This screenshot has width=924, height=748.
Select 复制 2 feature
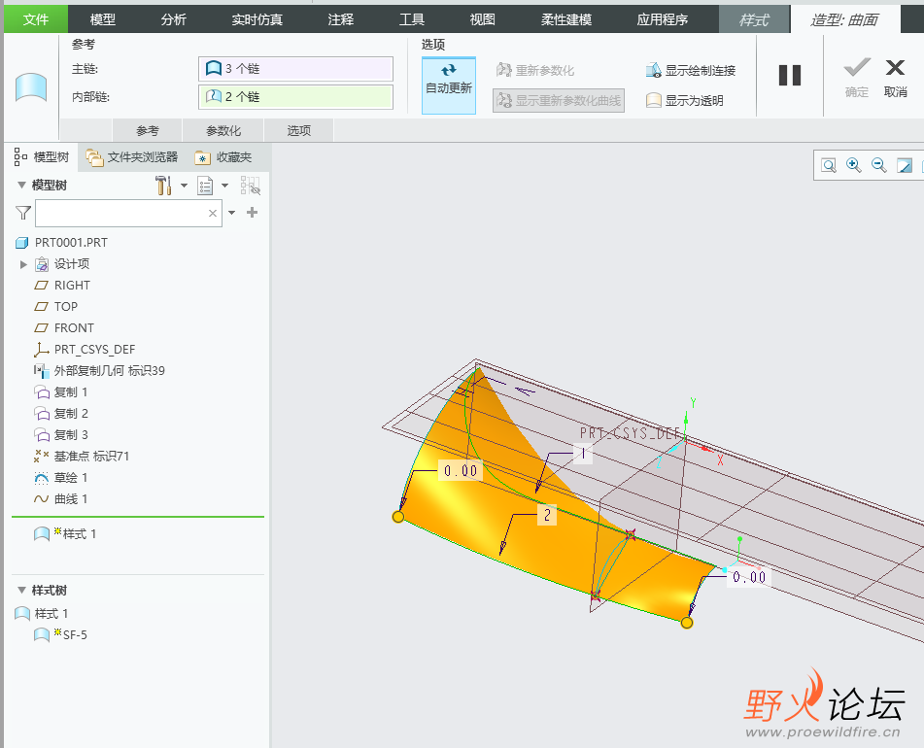60,414
